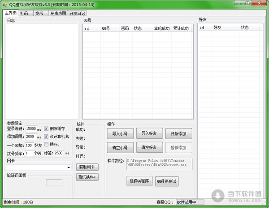Click the 导入好友 button
Viewport: 269px width, 208px height.
(149, 133)
